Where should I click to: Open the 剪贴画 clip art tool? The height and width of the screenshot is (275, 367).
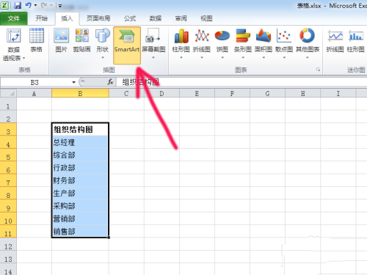(x=82, y=40)
